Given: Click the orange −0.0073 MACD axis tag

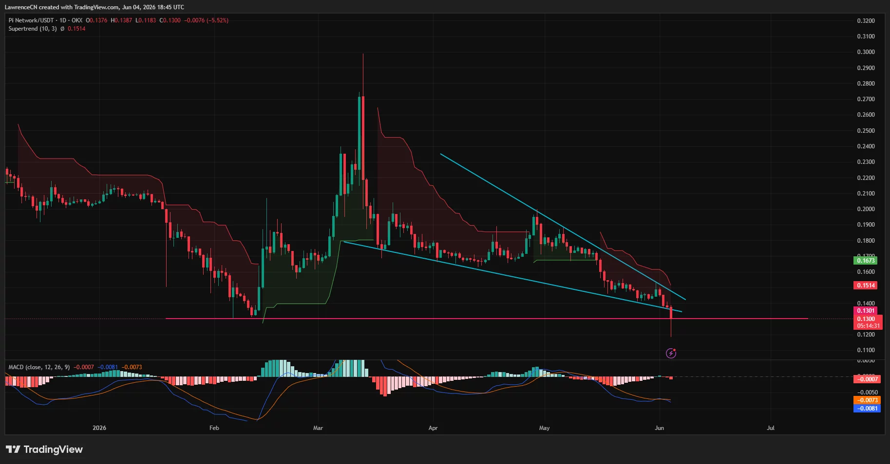Looking at the screenshot, I should [867, 400].
